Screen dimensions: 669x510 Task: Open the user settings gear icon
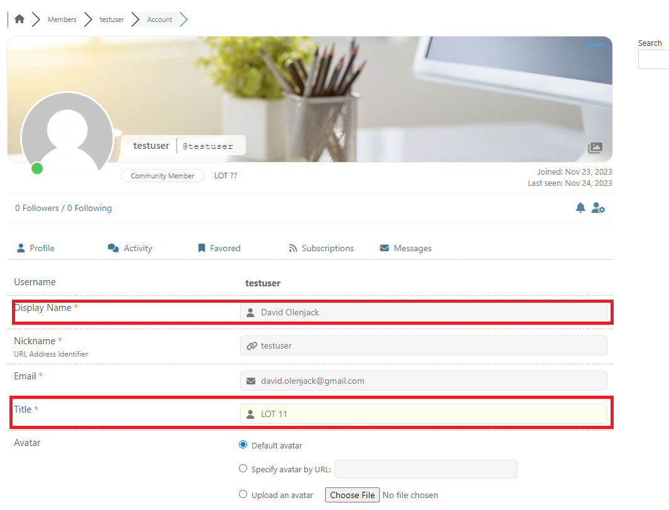click(x=598, y=208)
